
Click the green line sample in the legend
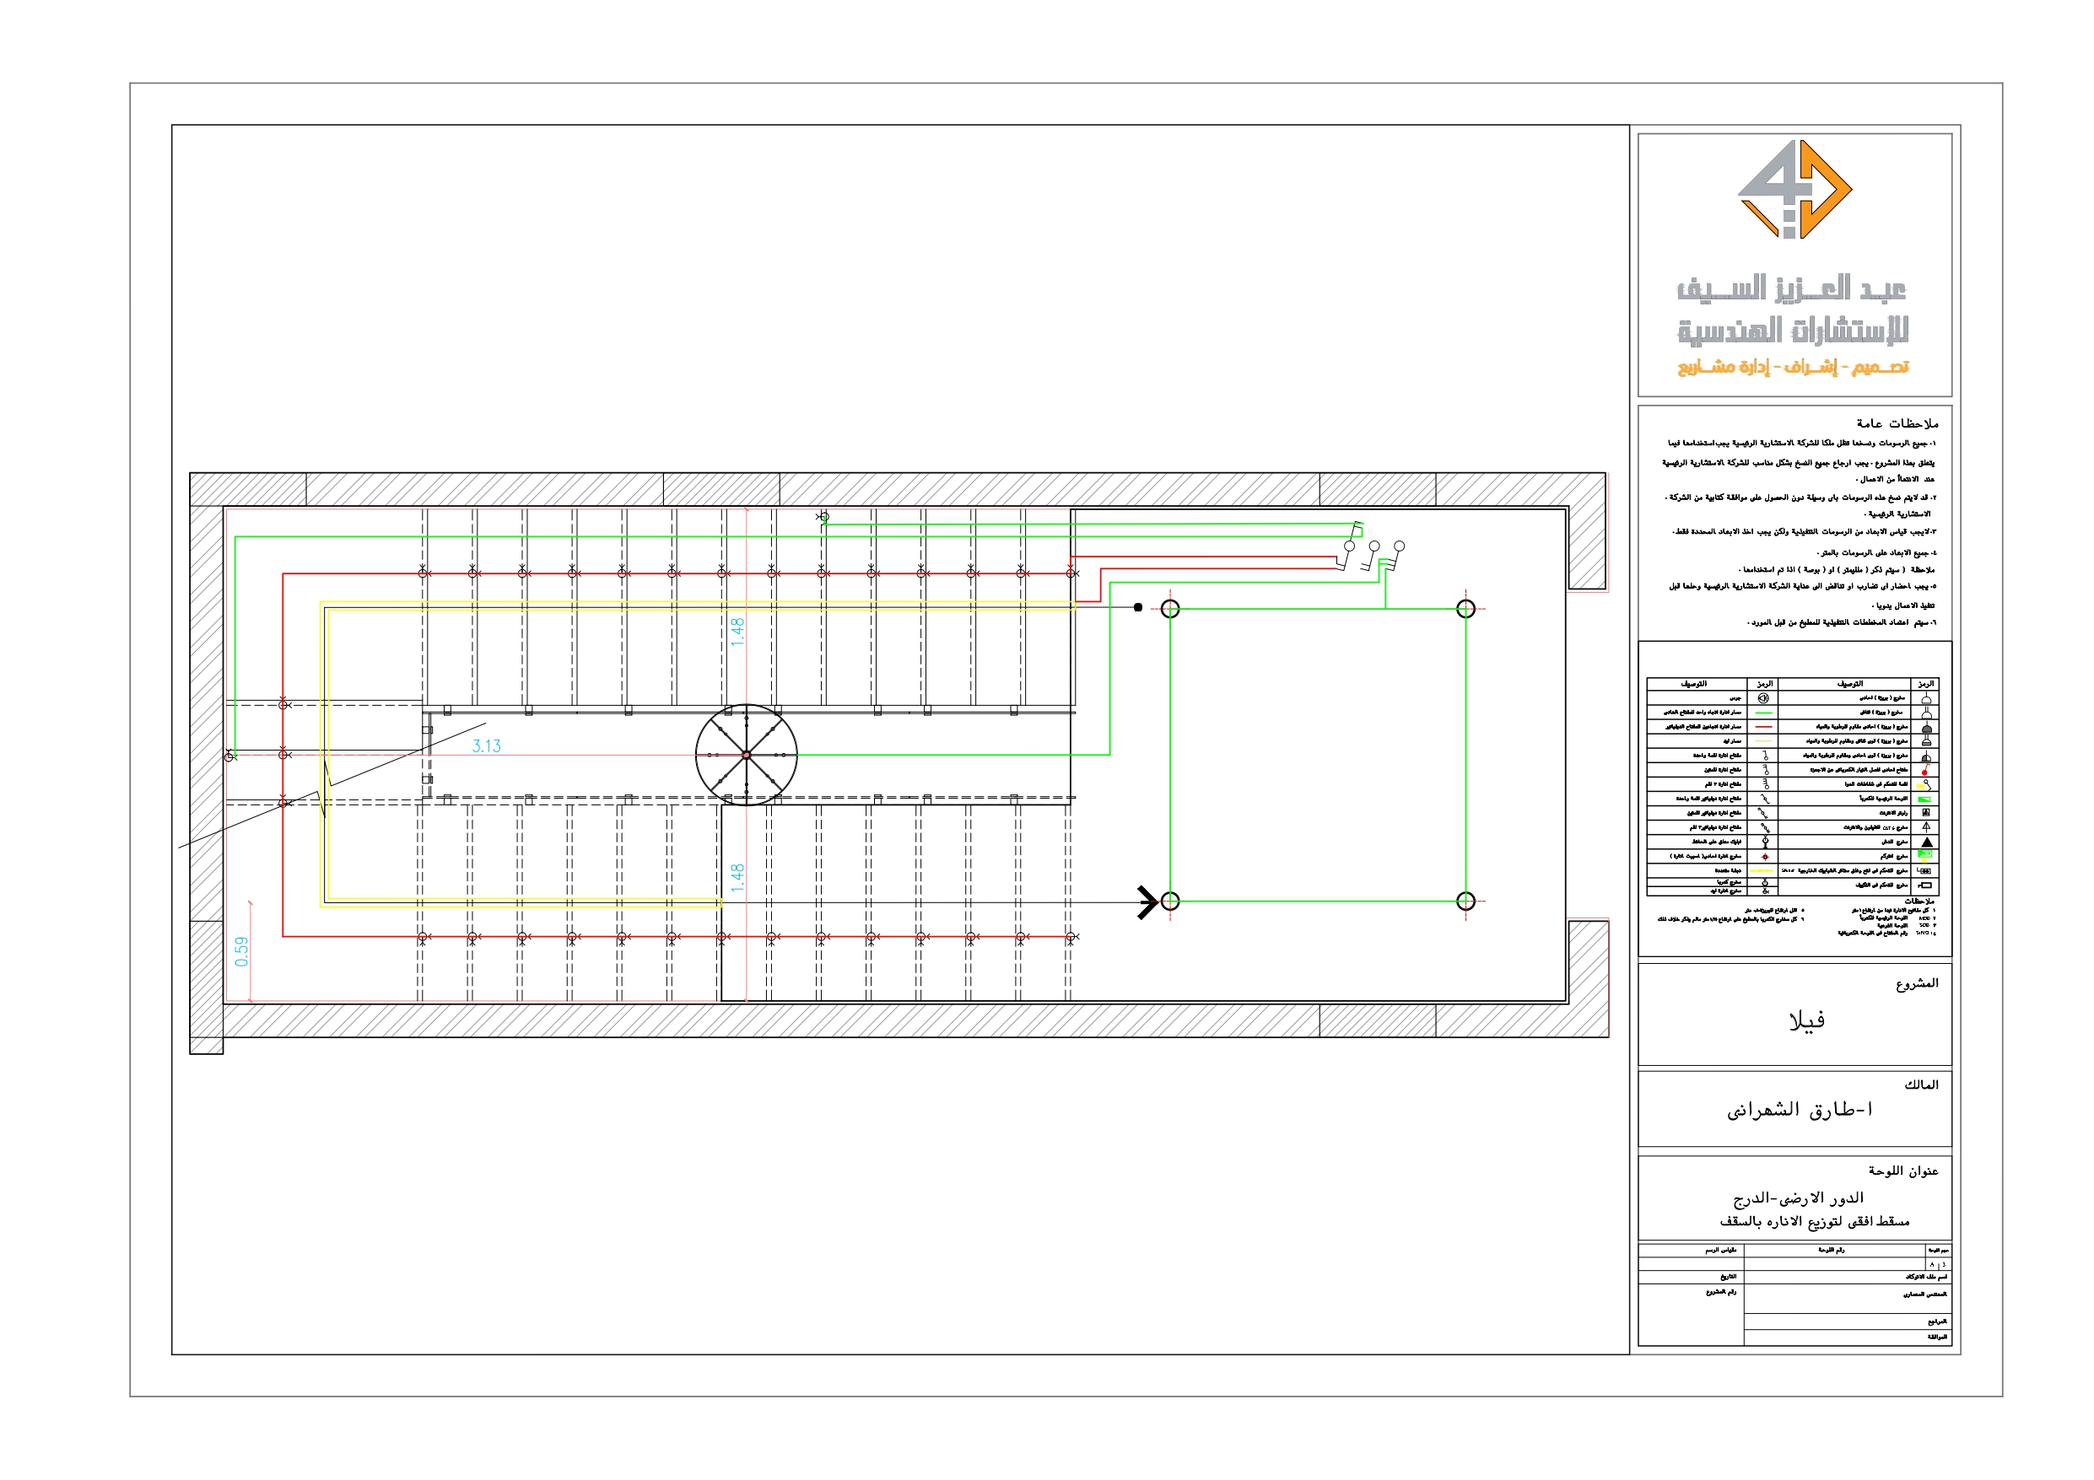(x=1765, y=713)
